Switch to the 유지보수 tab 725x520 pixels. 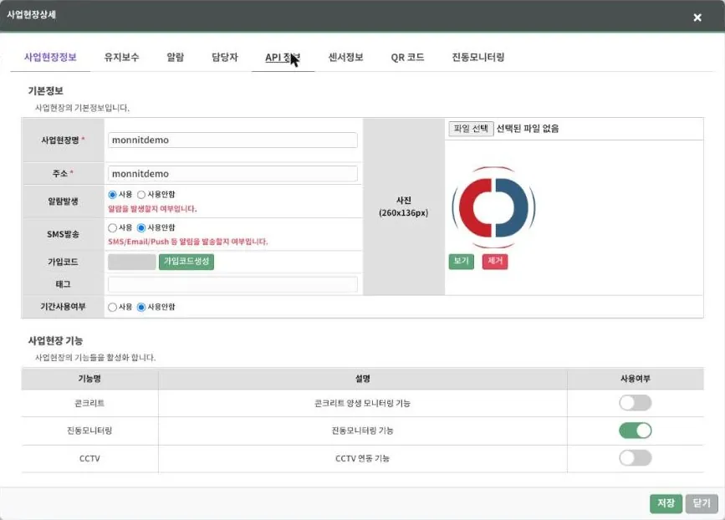coord(121,58)
